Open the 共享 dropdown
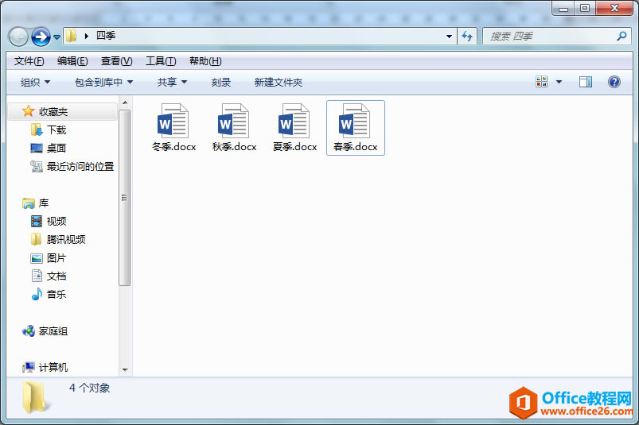The width and height of the screenshot is (639, 425). tap(172, 82)
